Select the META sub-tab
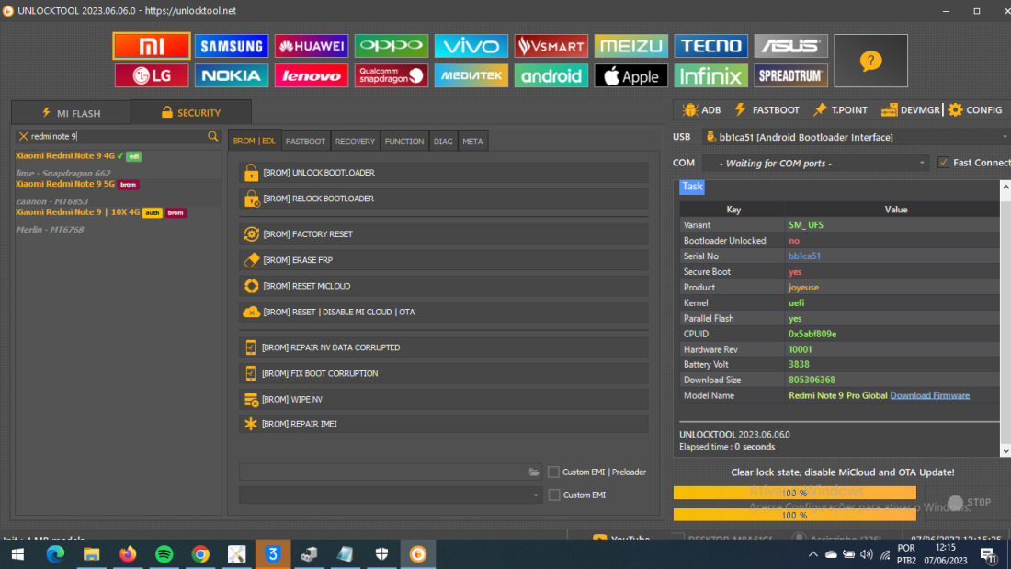Image resolution: width=1011 pixels, height=569 pixels. [472, 142]
